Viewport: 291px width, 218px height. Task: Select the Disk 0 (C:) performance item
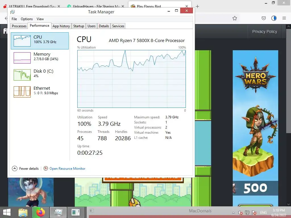pyautogui.click(x=40, y=75)
